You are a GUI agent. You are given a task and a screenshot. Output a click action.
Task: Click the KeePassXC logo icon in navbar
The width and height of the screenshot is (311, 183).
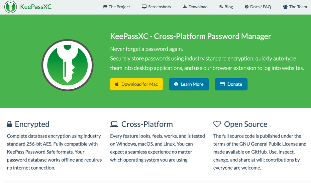point(11,7)
